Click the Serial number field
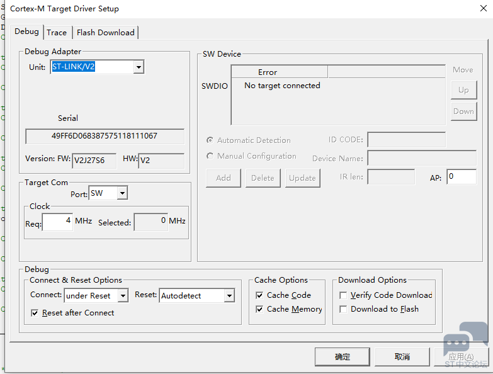This screenshot has width=493, height=374. tap(105, 136)
